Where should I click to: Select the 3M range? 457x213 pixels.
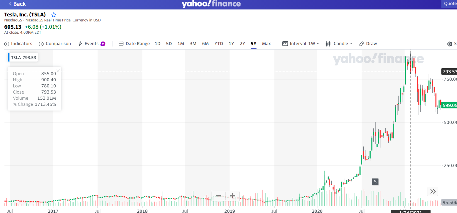click(193, 44)
